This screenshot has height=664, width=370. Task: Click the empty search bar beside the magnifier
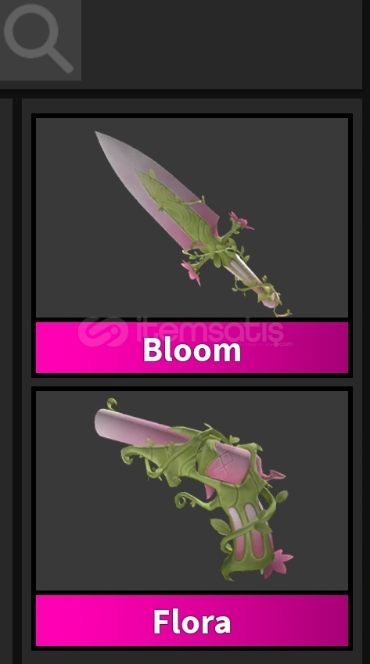(x=221, y=40)
